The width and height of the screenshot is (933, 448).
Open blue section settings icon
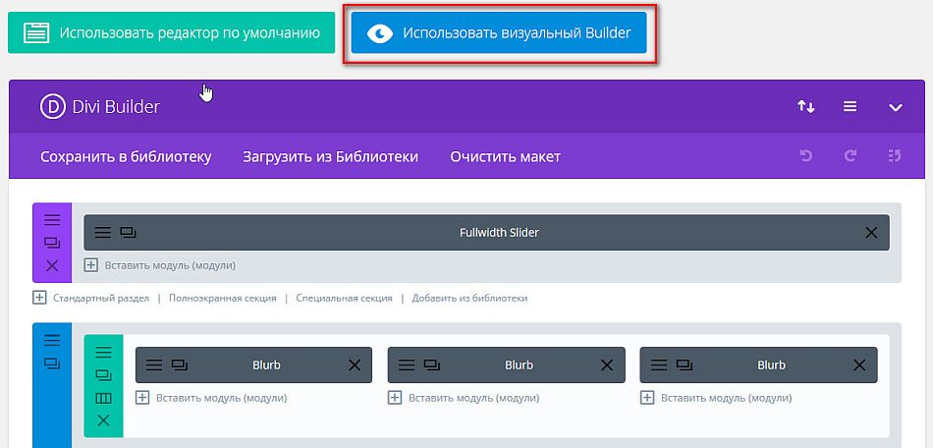[52, 340]
